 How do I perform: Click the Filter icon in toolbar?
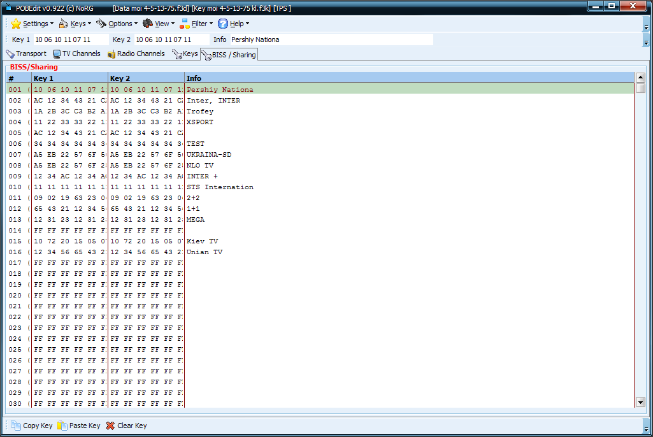coord(185,24)
